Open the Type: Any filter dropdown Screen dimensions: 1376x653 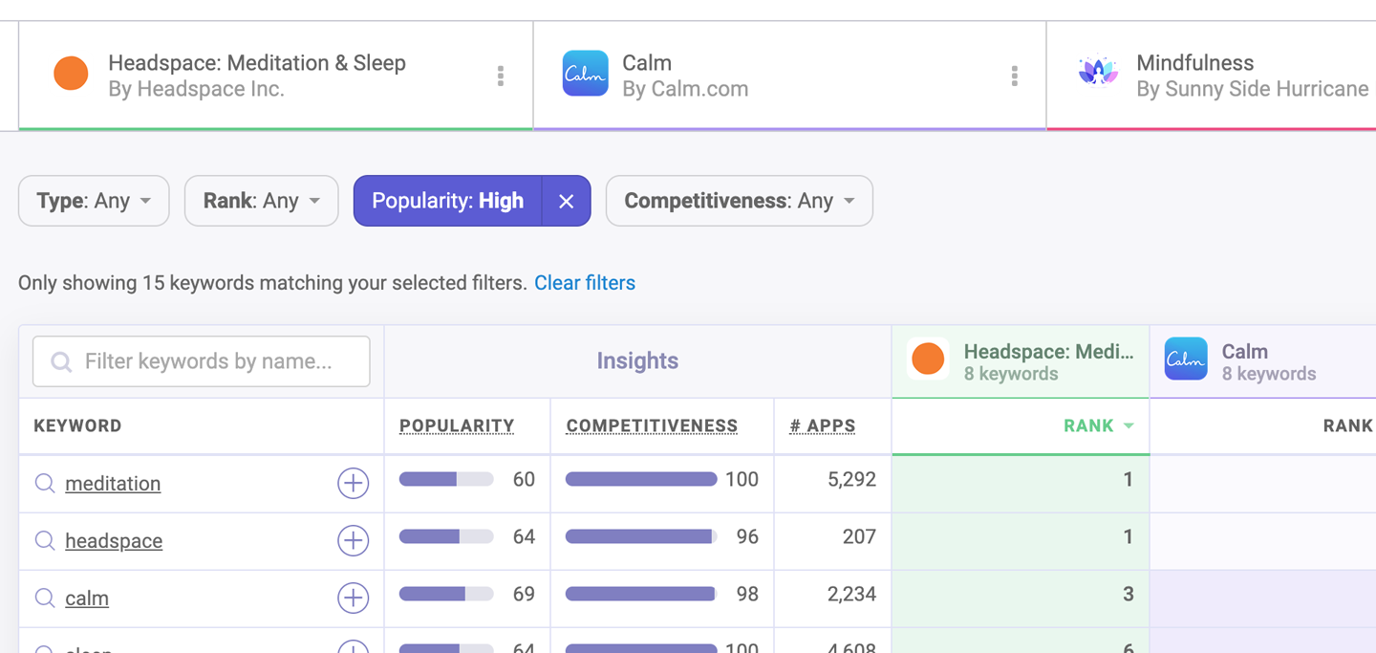[94, 201]
